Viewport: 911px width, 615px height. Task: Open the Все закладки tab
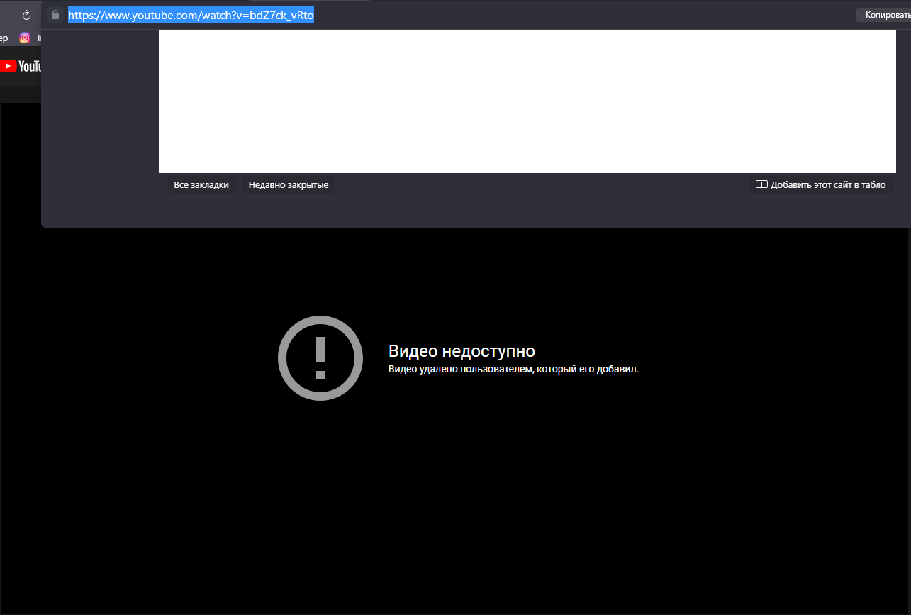[x=201, y=185]
